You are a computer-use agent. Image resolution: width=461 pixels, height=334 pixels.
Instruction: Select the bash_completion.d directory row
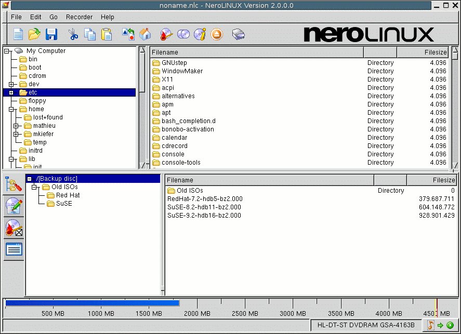point(299,121)
